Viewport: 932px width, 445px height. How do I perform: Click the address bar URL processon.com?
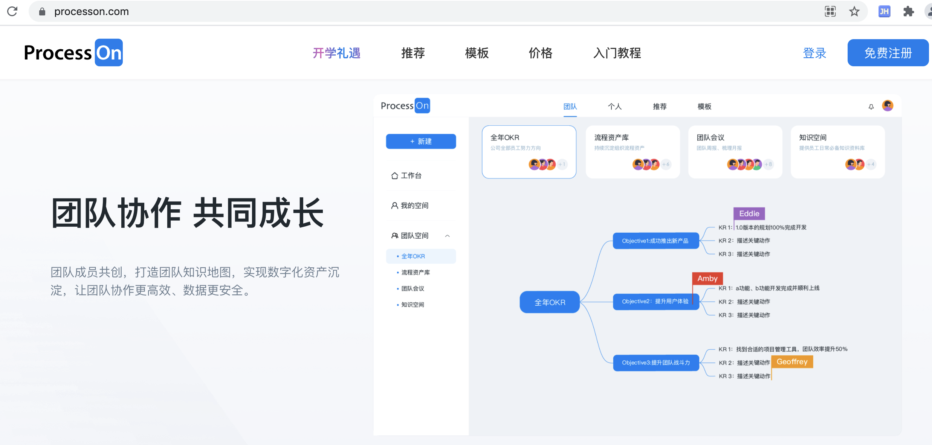pyautogui.click(x=92, y=12)
